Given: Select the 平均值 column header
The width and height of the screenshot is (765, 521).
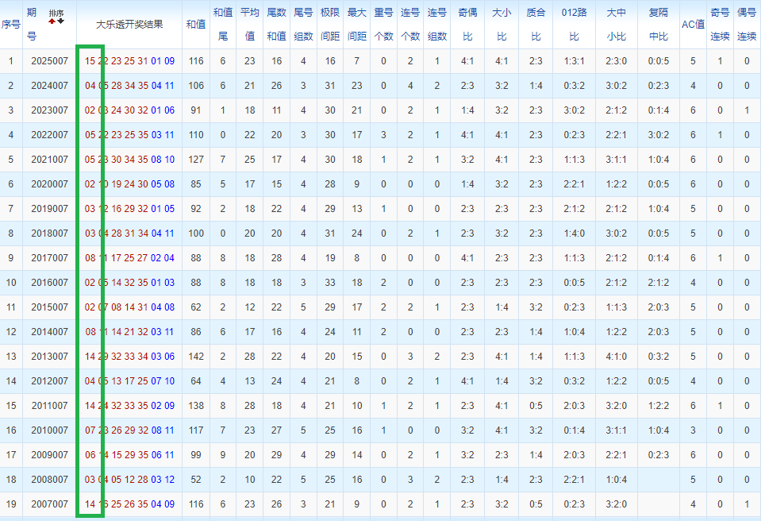Looking at the screenshot, I should pyautogui.click(x=250, y=24).
